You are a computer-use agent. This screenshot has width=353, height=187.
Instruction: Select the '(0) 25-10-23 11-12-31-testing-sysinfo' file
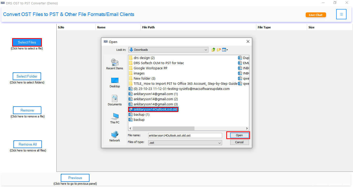coord(179,89)
